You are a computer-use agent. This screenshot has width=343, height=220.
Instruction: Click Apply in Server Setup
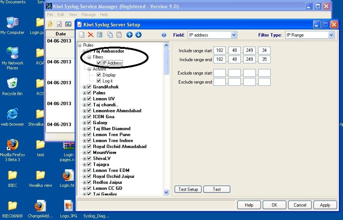click(x=325, y=205)
